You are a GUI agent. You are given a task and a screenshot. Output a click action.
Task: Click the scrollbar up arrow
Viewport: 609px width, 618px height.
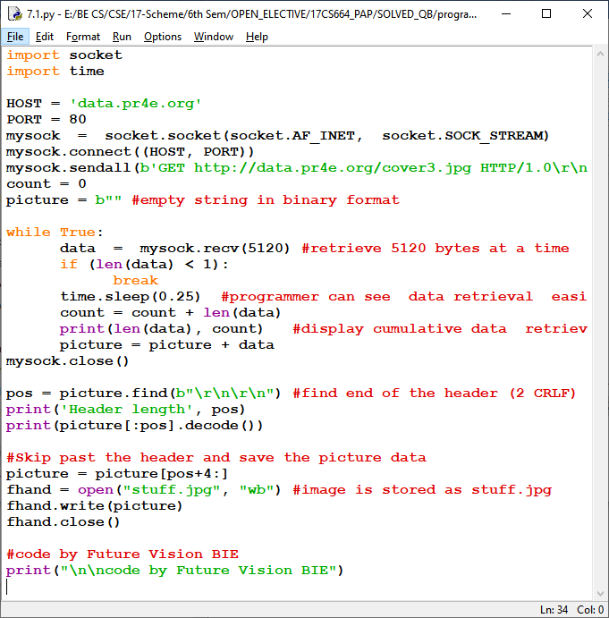coord(600,54)
